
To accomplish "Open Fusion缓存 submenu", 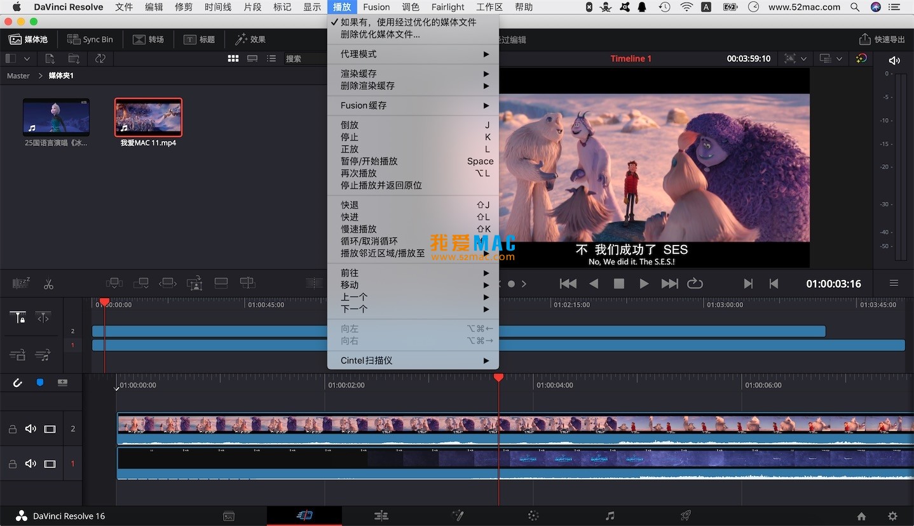I will (413, 105).
